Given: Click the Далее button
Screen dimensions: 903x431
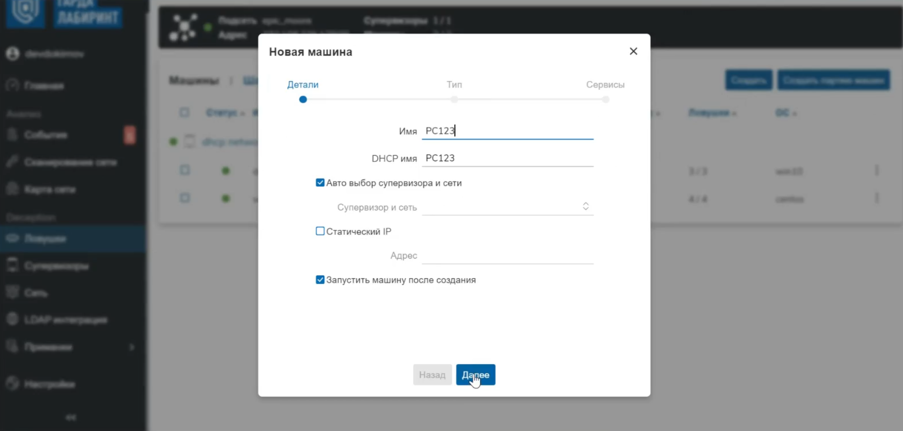Looking at the screenshot, I should click(475, 375).
